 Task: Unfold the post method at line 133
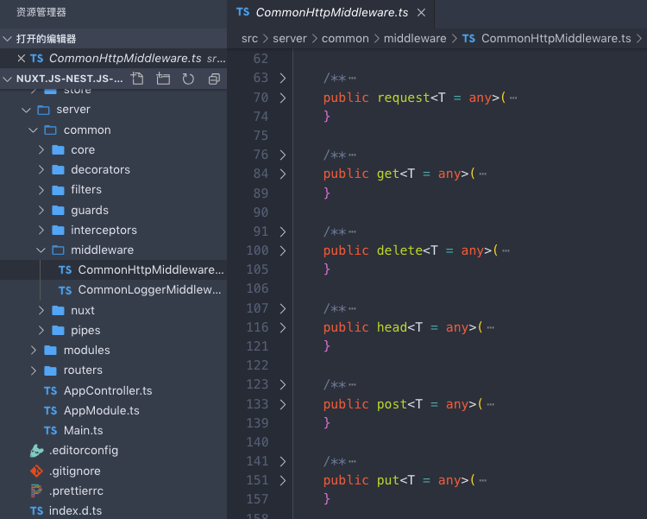point(283,404)
